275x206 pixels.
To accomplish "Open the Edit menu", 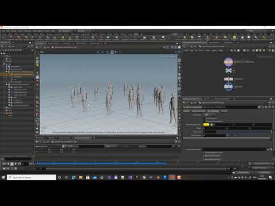I will click(x=8, y=31).
